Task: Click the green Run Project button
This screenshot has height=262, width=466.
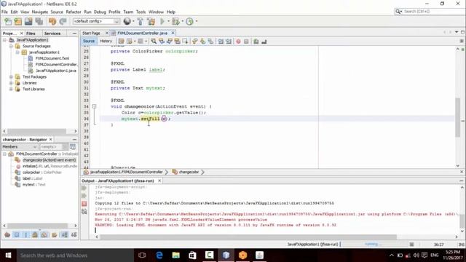Action: pos(162,21)
